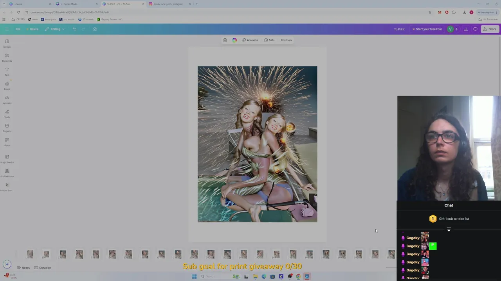Select the page 148 thumbnail

(x=342, y=254)
